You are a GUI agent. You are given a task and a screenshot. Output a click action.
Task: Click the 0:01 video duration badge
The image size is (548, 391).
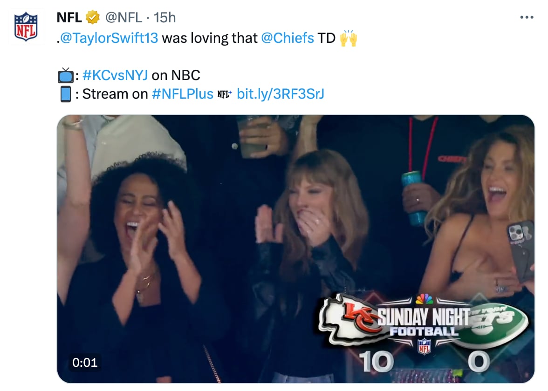85,362
